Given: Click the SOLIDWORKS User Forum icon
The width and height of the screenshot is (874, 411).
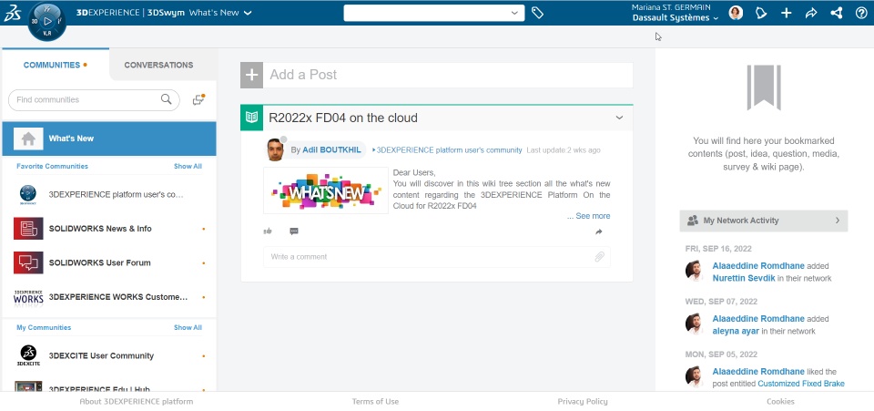Looking at the screenshot, I should coord(28,262).
